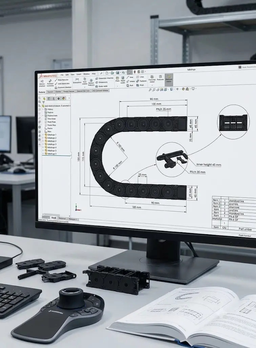Select the Kabelrups 4 tree item

[51, 147]
